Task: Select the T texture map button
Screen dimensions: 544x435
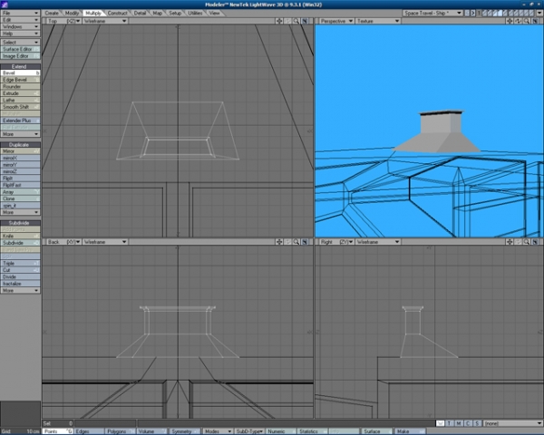Action: (450, 423)
